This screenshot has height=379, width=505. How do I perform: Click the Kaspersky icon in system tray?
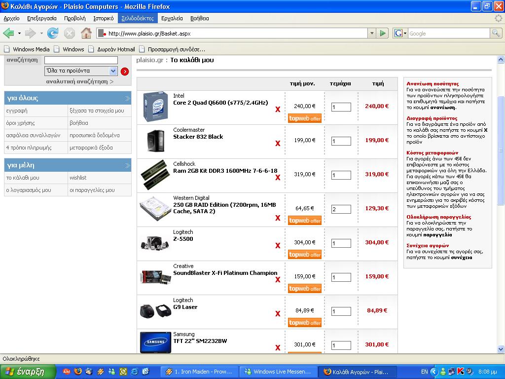[x=461, y=372]
